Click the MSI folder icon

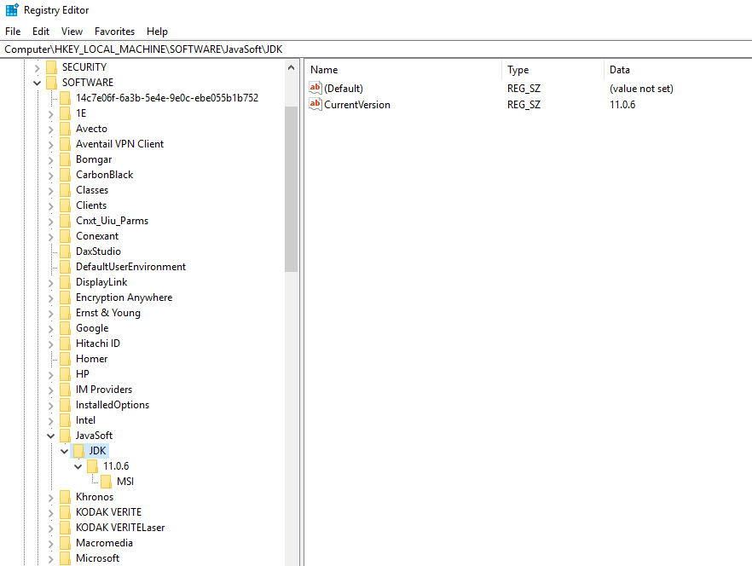(x=107, y=482)
